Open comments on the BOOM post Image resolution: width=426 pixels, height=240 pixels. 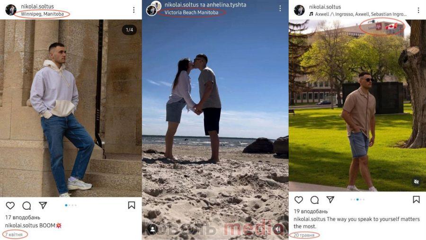click(x=27, y=206)
